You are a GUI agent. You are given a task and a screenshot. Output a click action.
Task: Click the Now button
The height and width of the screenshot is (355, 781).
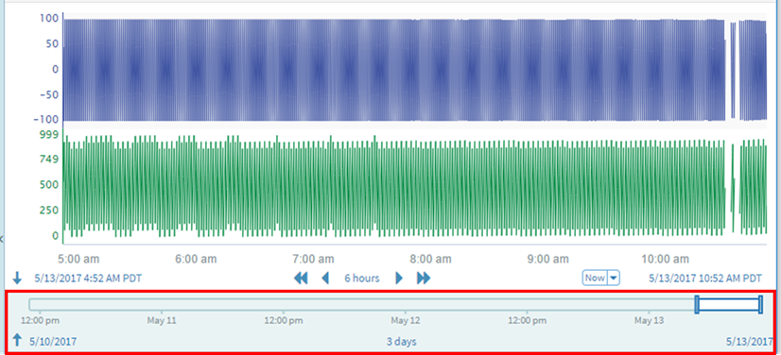(x=596, y=278)
